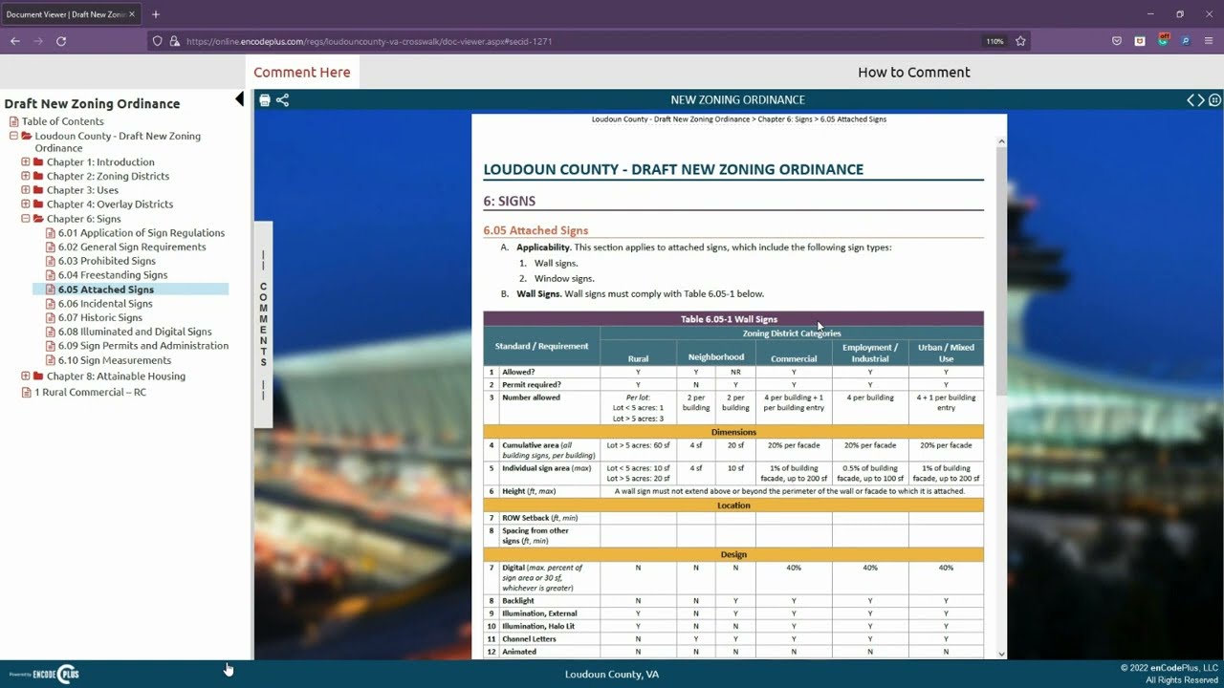Click the document vertical scrollbar thumb

click(x=1001, y=272)
